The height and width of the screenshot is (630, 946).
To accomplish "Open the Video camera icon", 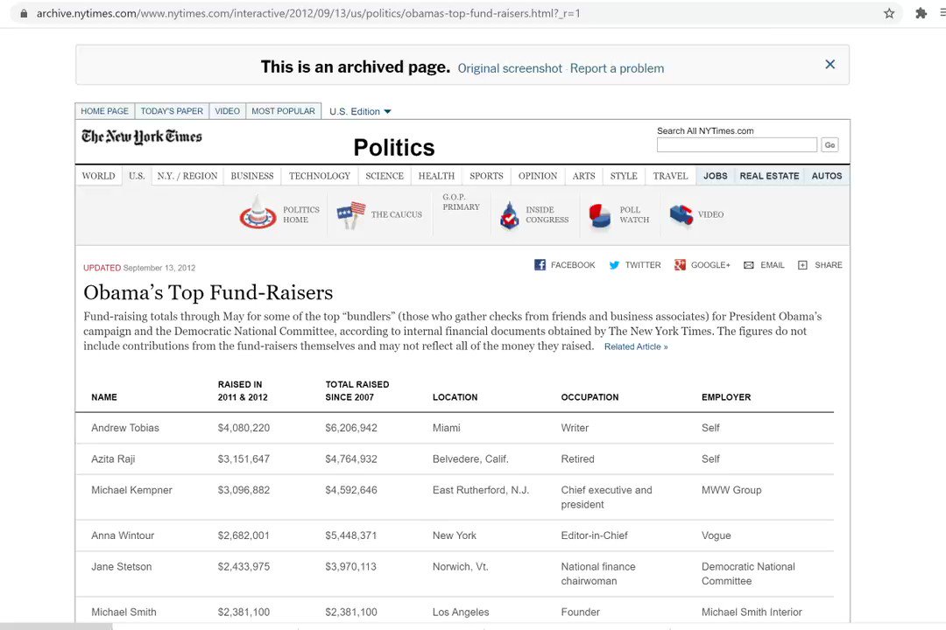I will pyautogui.click(x=681, y=214).
